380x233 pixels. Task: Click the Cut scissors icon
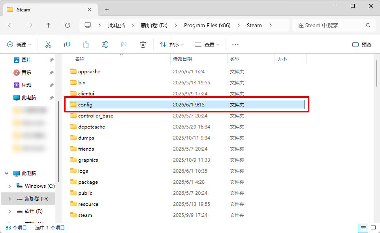pyautogui.click(x=48, y=45)
